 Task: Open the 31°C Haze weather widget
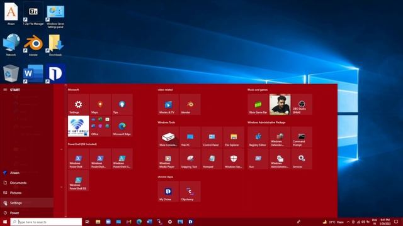tap(333, 222)
